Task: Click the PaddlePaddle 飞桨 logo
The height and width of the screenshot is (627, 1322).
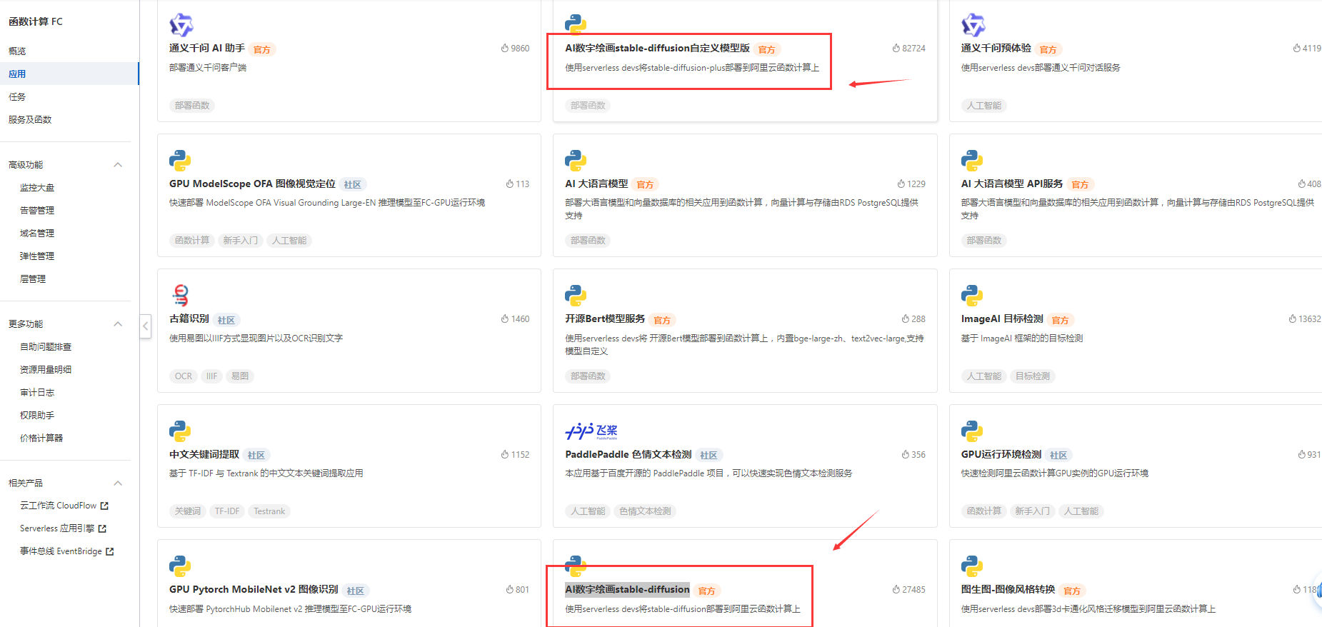Action: (x=591, y=431)
